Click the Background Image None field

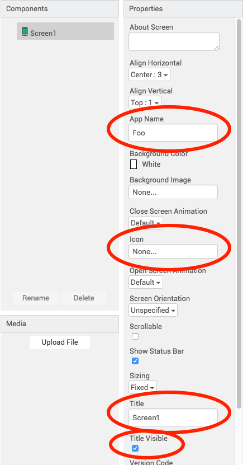click(x=173, y=192)
